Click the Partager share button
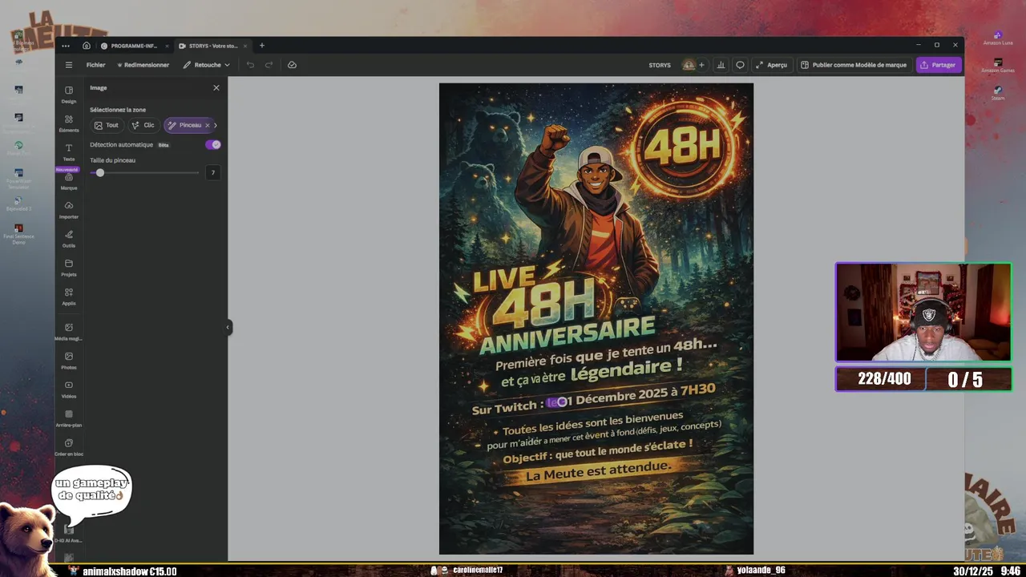 [939, 65]
